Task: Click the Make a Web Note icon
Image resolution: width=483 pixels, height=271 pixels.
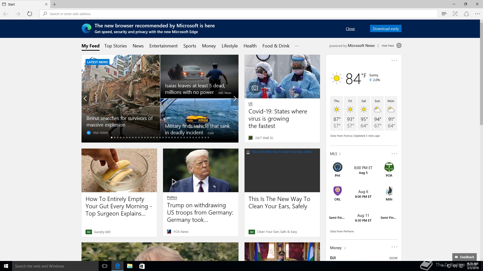Action: [x=455, y=14]
